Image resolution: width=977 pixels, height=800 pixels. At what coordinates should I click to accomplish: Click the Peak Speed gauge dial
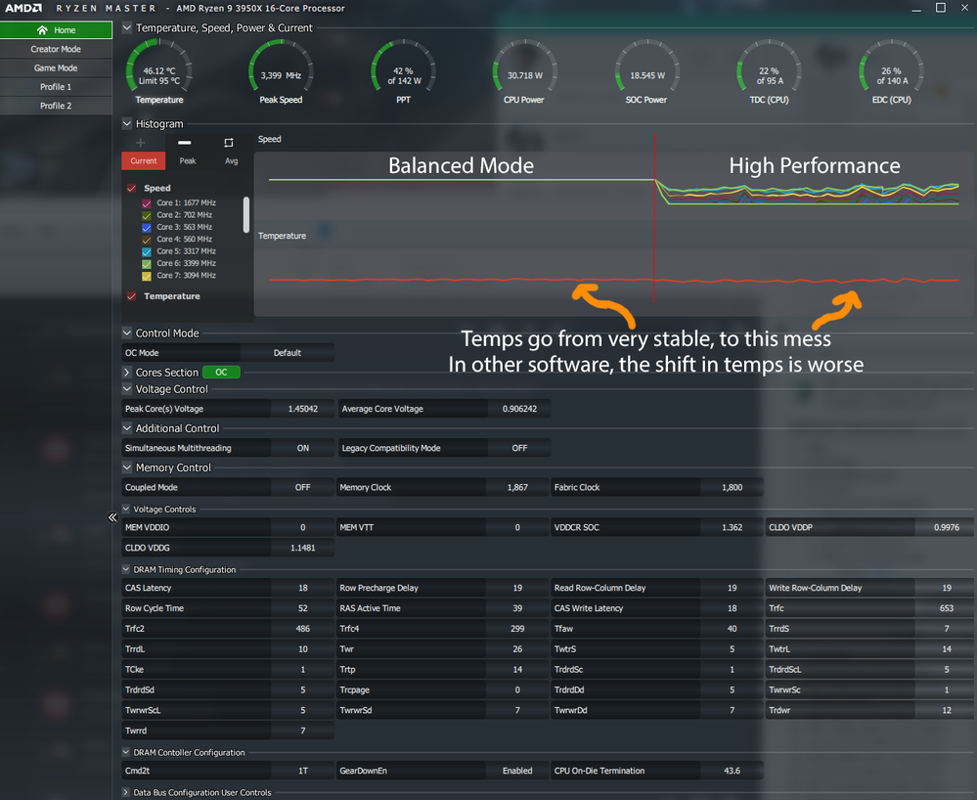coord(281,67)
